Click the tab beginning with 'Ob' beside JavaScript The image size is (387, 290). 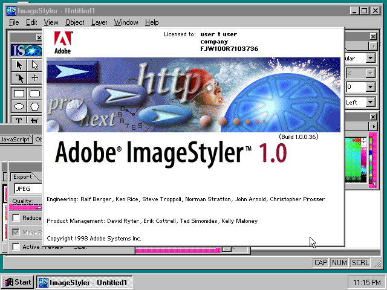[38, 140]
